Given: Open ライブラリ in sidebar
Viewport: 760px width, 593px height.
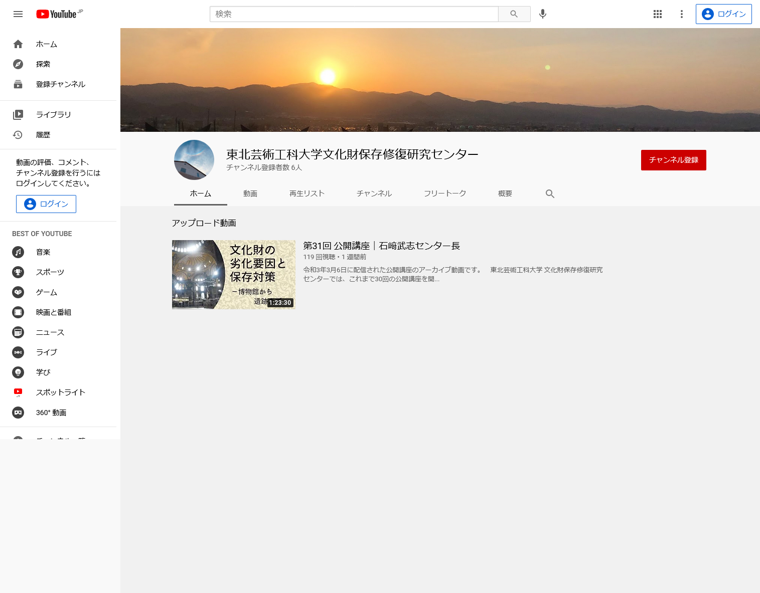Looking at the screenshot, I should [x=58, y=115].
